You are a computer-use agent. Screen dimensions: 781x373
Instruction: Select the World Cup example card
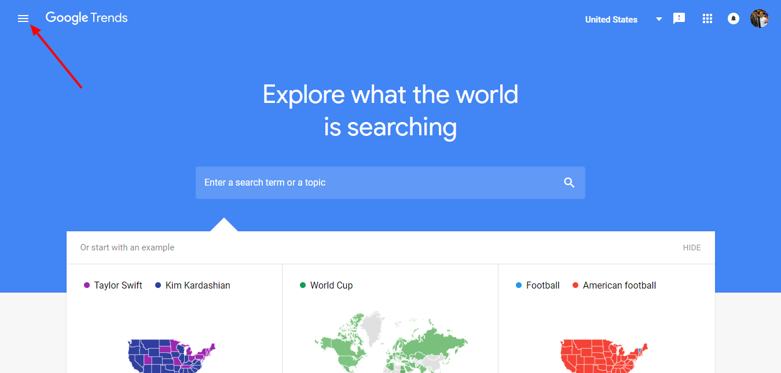(390, 324)
